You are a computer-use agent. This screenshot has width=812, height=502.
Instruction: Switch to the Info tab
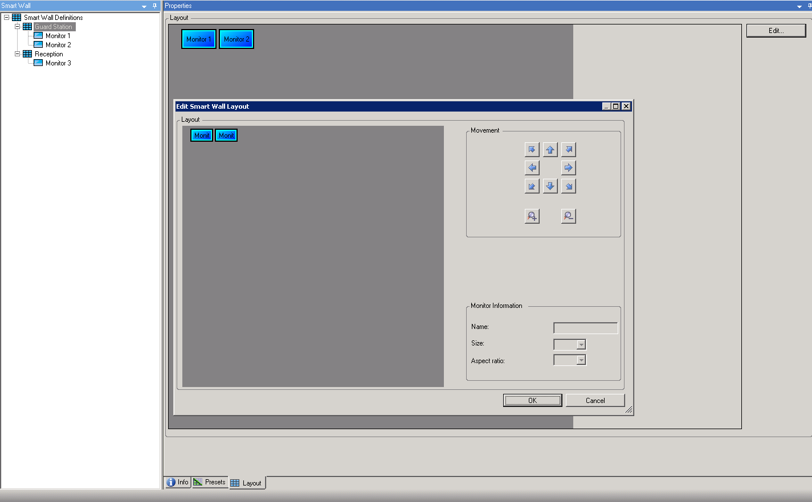177,482
